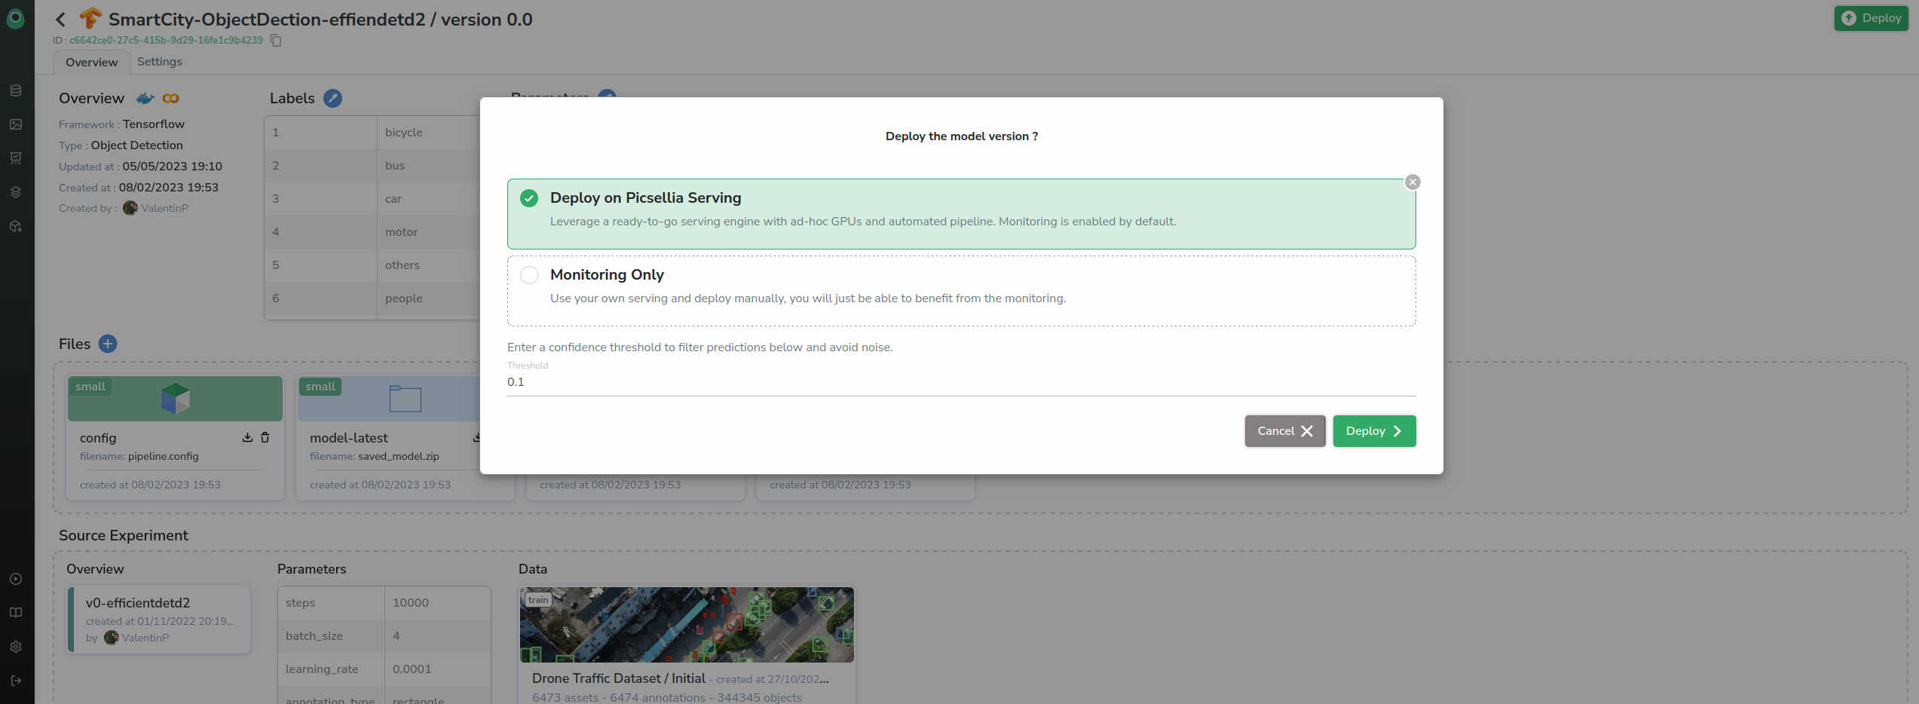Delete the config file
This screenshot has width=1919, height=704.
(x=265, y=437)
